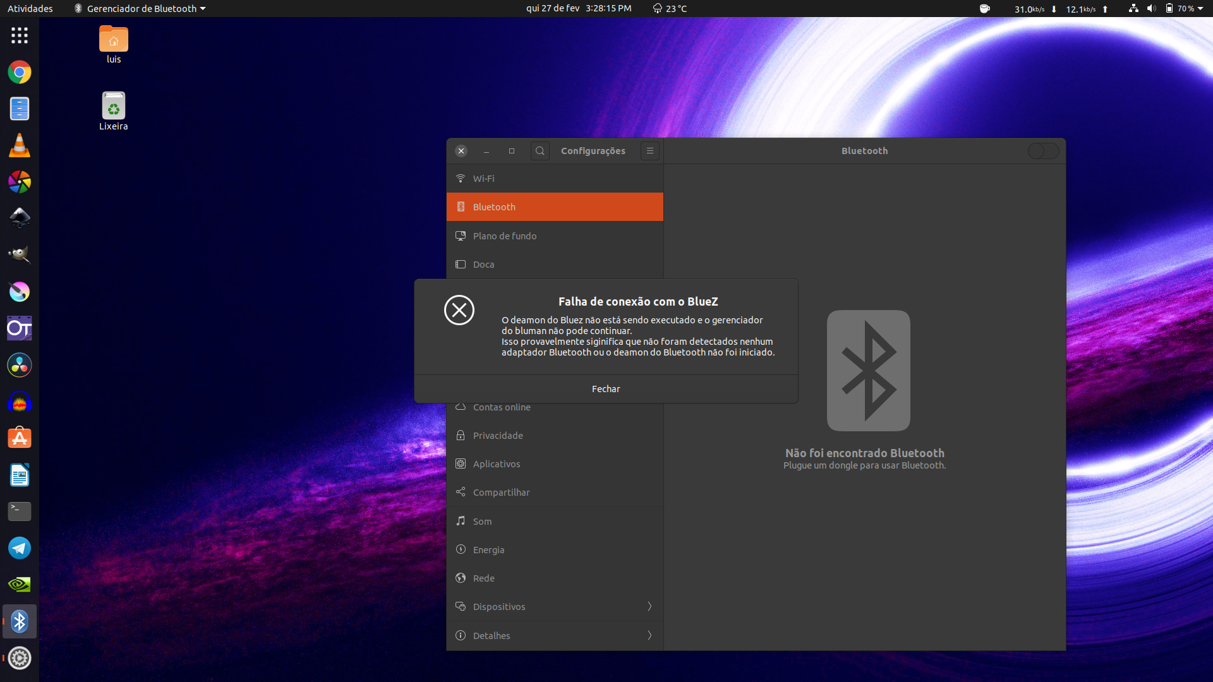Close the Configurações window

click(x=461, y=151)
